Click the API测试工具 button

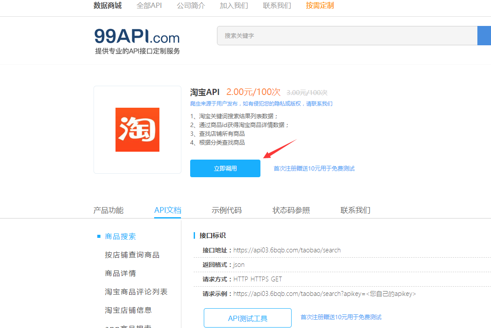coord(248,318)
